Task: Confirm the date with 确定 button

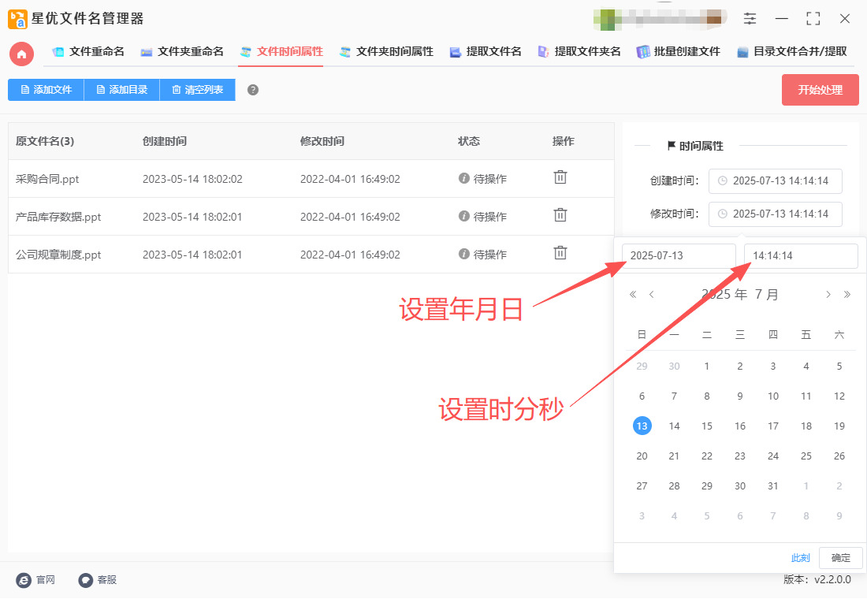Action: tap(840, 558)
